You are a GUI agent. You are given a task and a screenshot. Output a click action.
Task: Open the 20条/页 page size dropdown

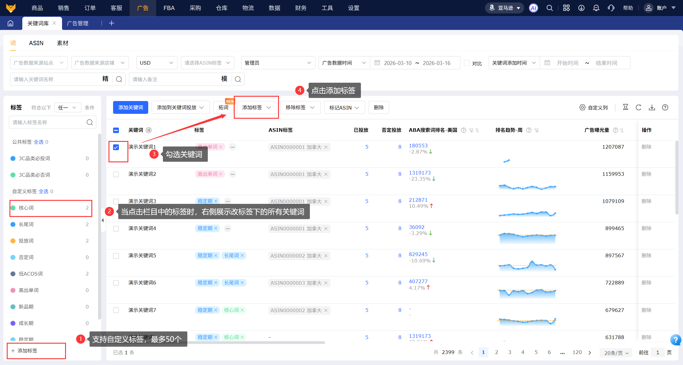616,353
